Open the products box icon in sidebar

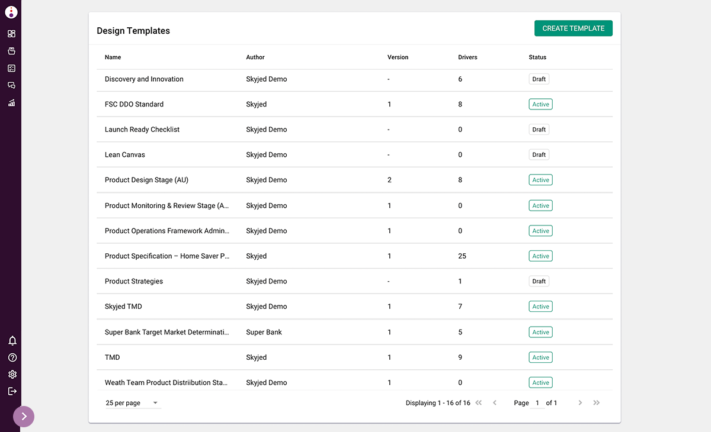11,51
